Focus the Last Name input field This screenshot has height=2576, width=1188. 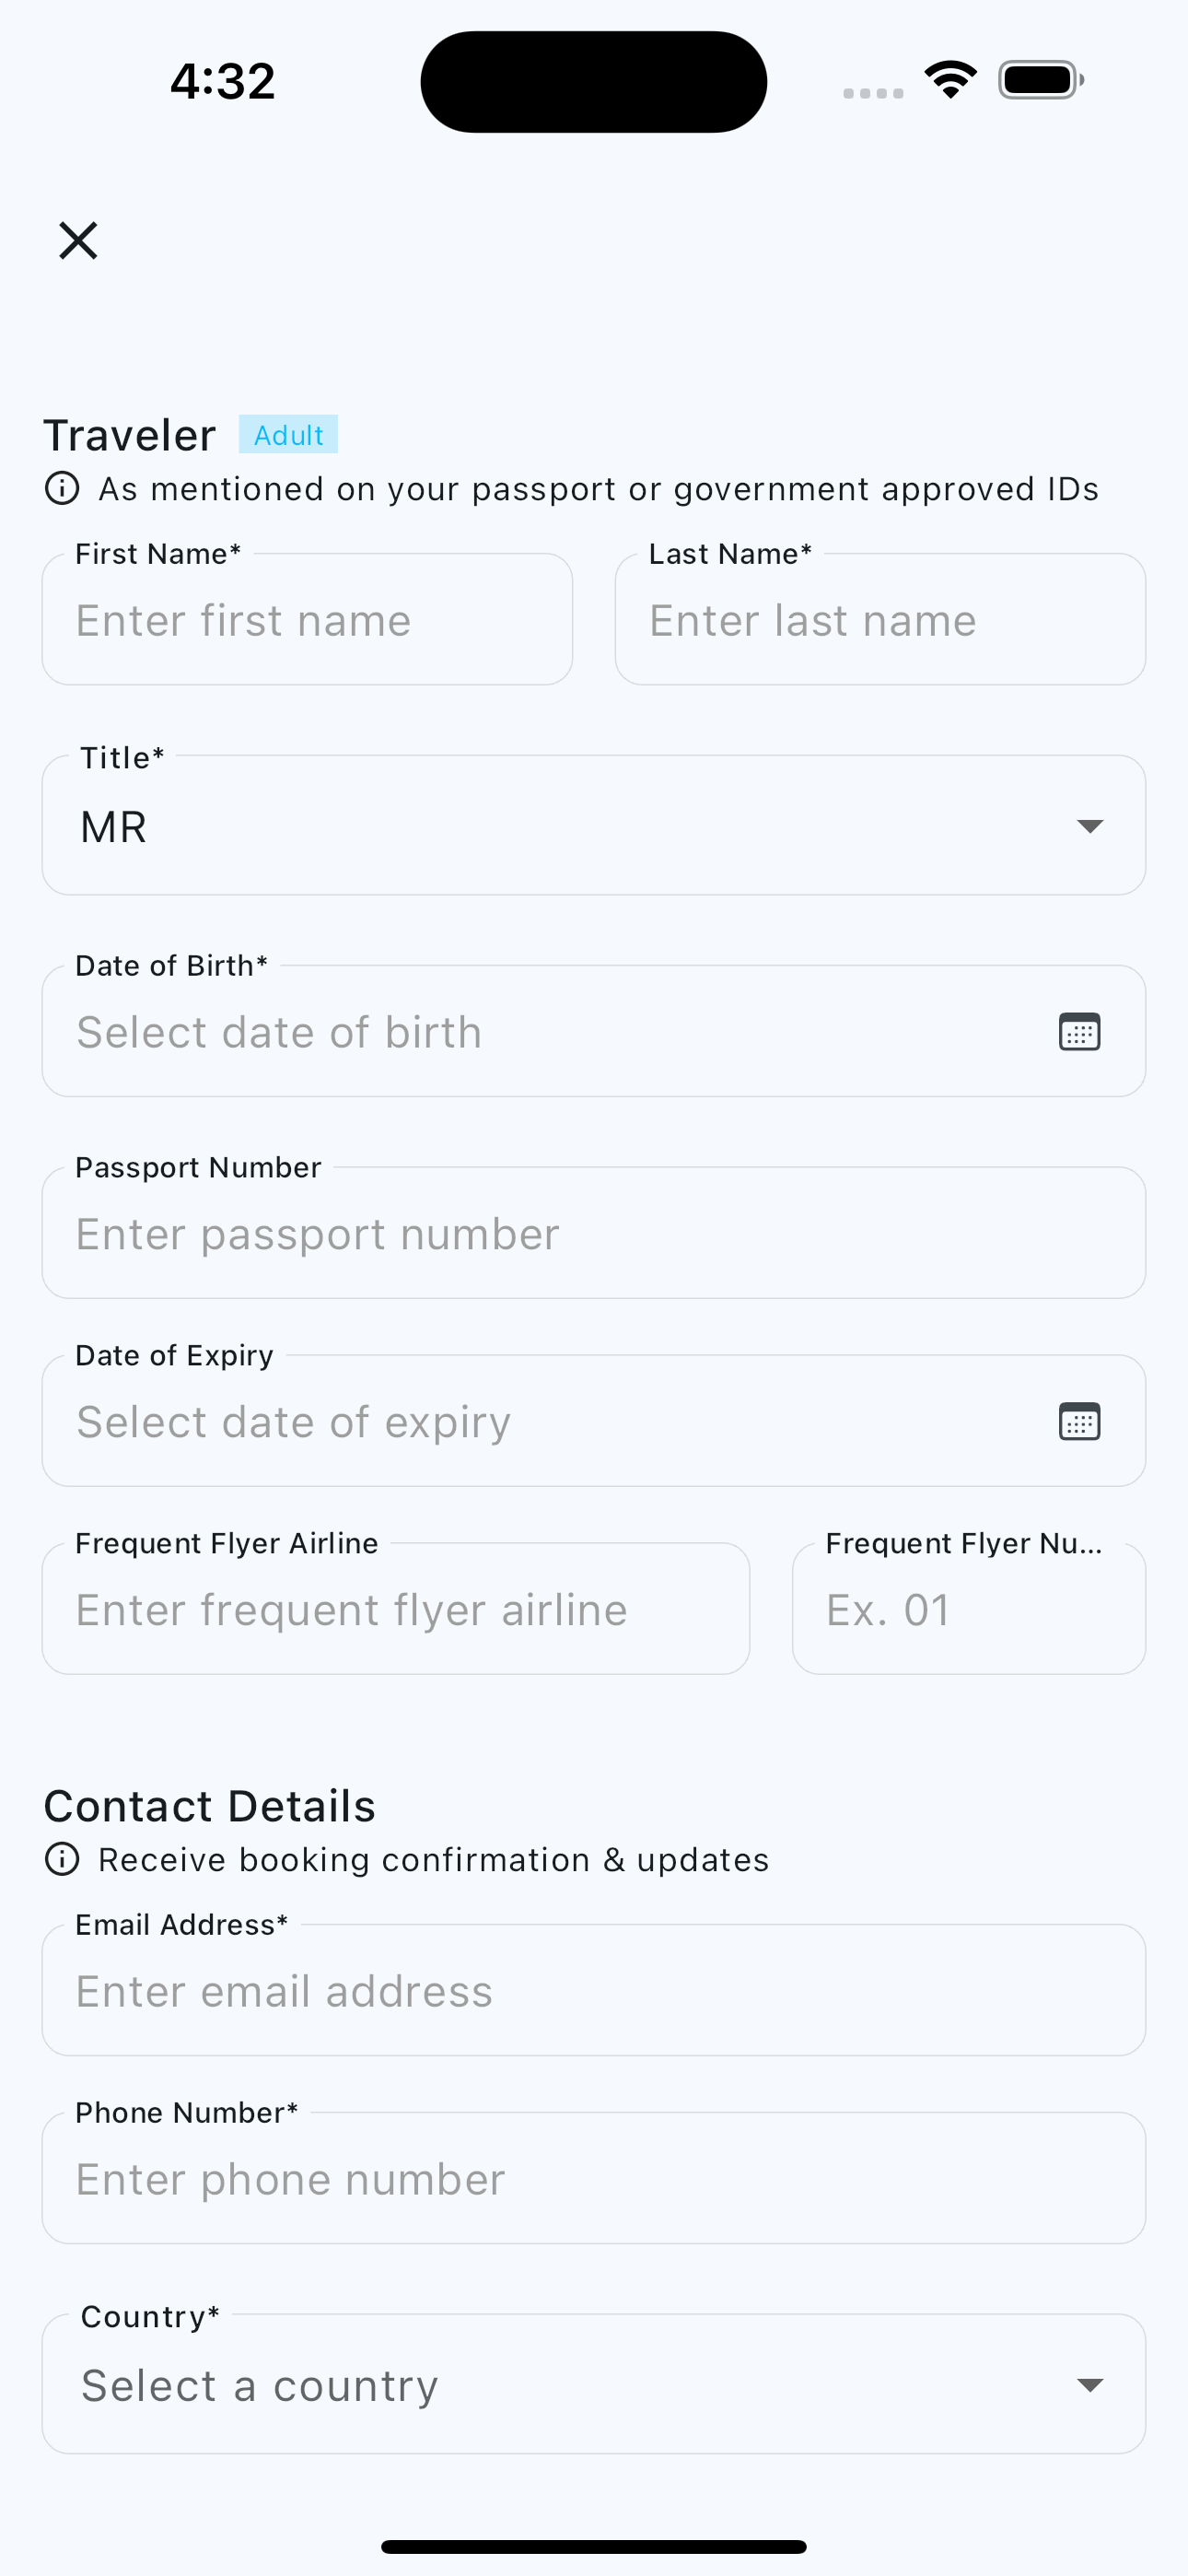[880, 620]
